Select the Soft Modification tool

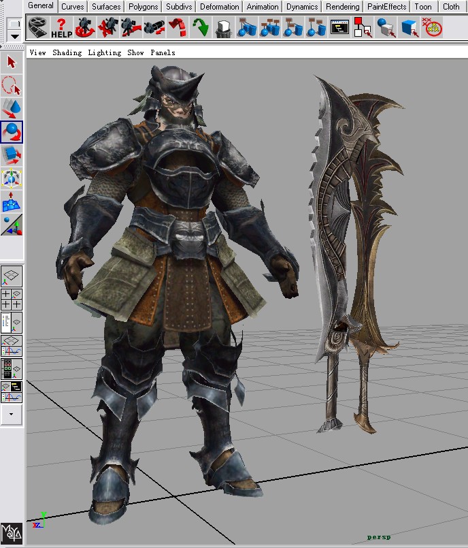12,202
